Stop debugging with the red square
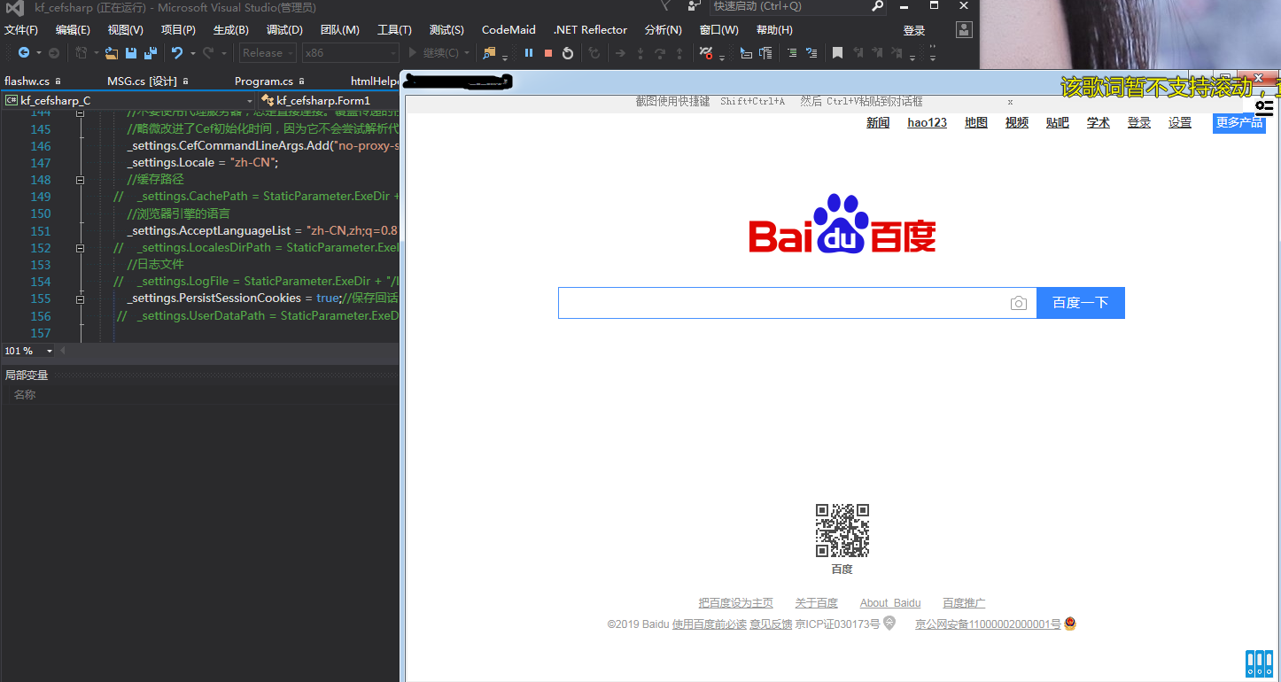Image resolution: width=1281 pixels, height=682 pixels. tap(548, 53)
